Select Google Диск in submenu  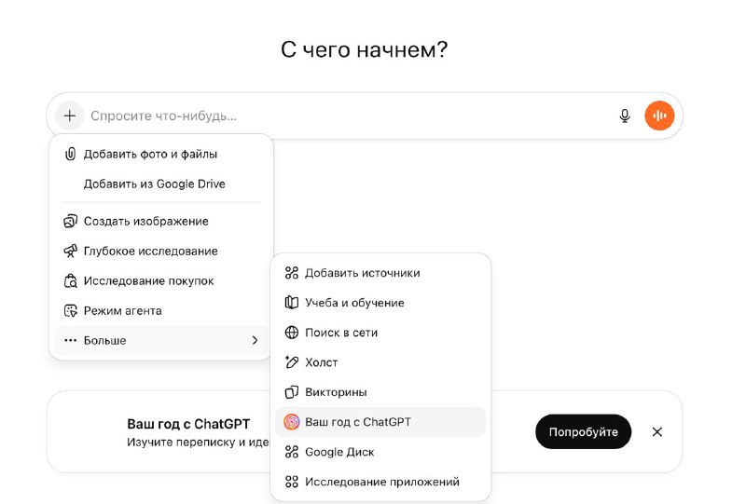click(x=380, y=452)
